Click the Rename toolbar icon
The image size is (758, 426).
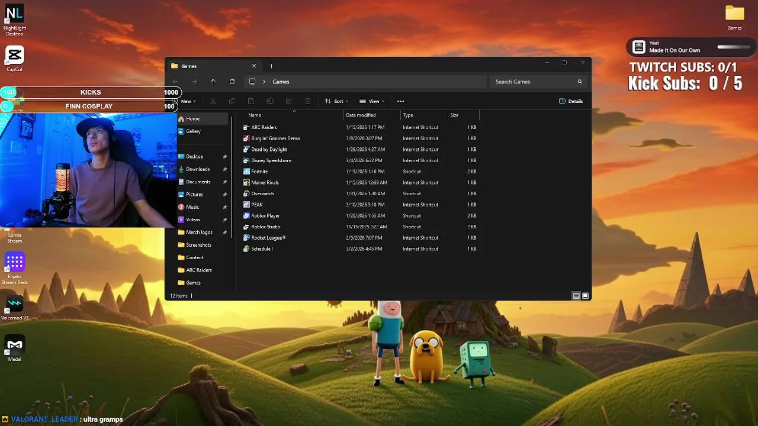(x=270, y=101)
